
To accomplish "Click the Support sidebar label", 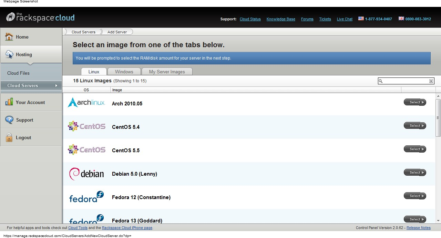I will (25, 120).
